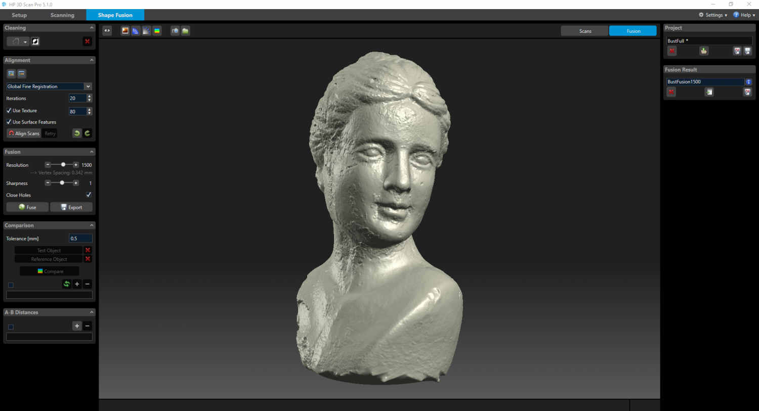759x411 pixels.
Task: Open the false-color rainbow rendering mode
Action: [x=157, y=31]
